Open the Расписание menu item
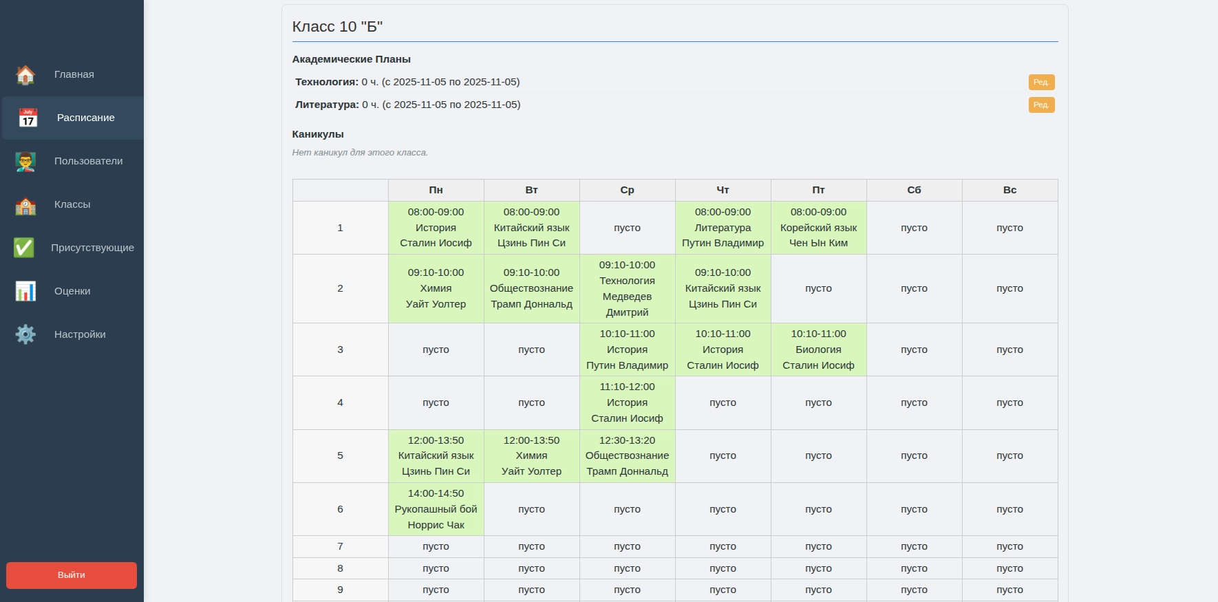Screen dimensions: 1218x602 click(x=72, y=118)
